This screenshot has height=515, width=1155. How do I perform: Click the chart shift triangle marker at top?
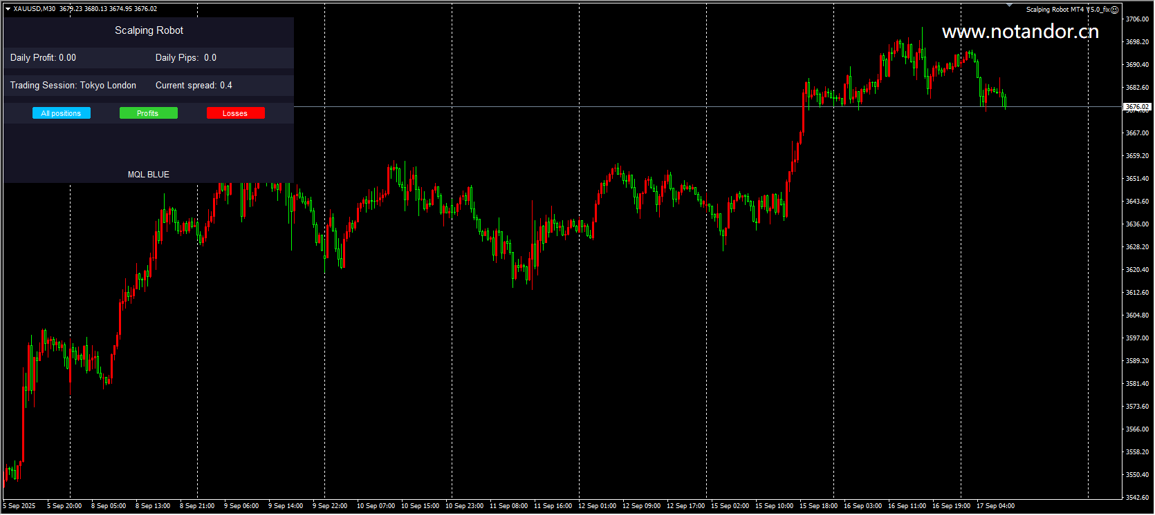(x=1009, y=6)
